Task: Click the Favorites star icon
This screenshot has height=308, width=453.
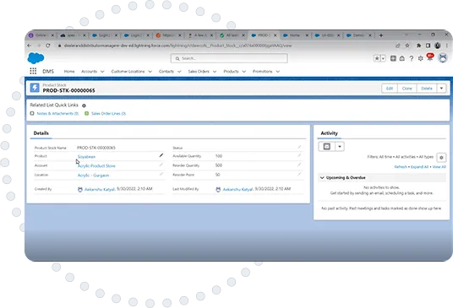Action: tap(377, 58)
